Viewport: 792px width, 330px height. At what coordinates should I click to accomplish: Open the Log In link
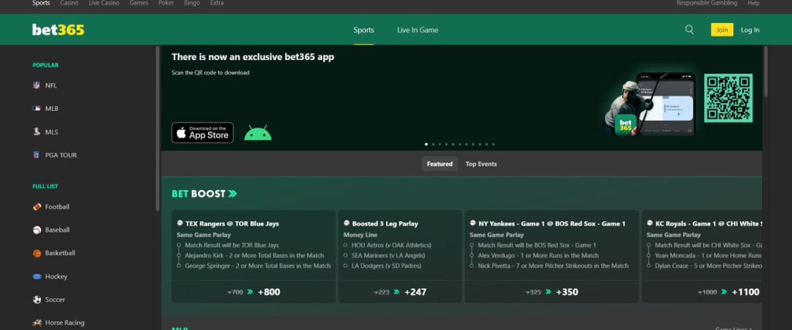click(750, 30)
